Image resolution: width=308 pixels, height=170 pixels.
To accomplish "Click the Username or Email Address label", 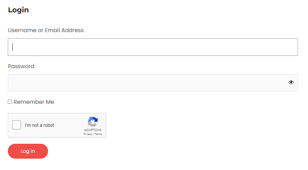I will point(46,30).
